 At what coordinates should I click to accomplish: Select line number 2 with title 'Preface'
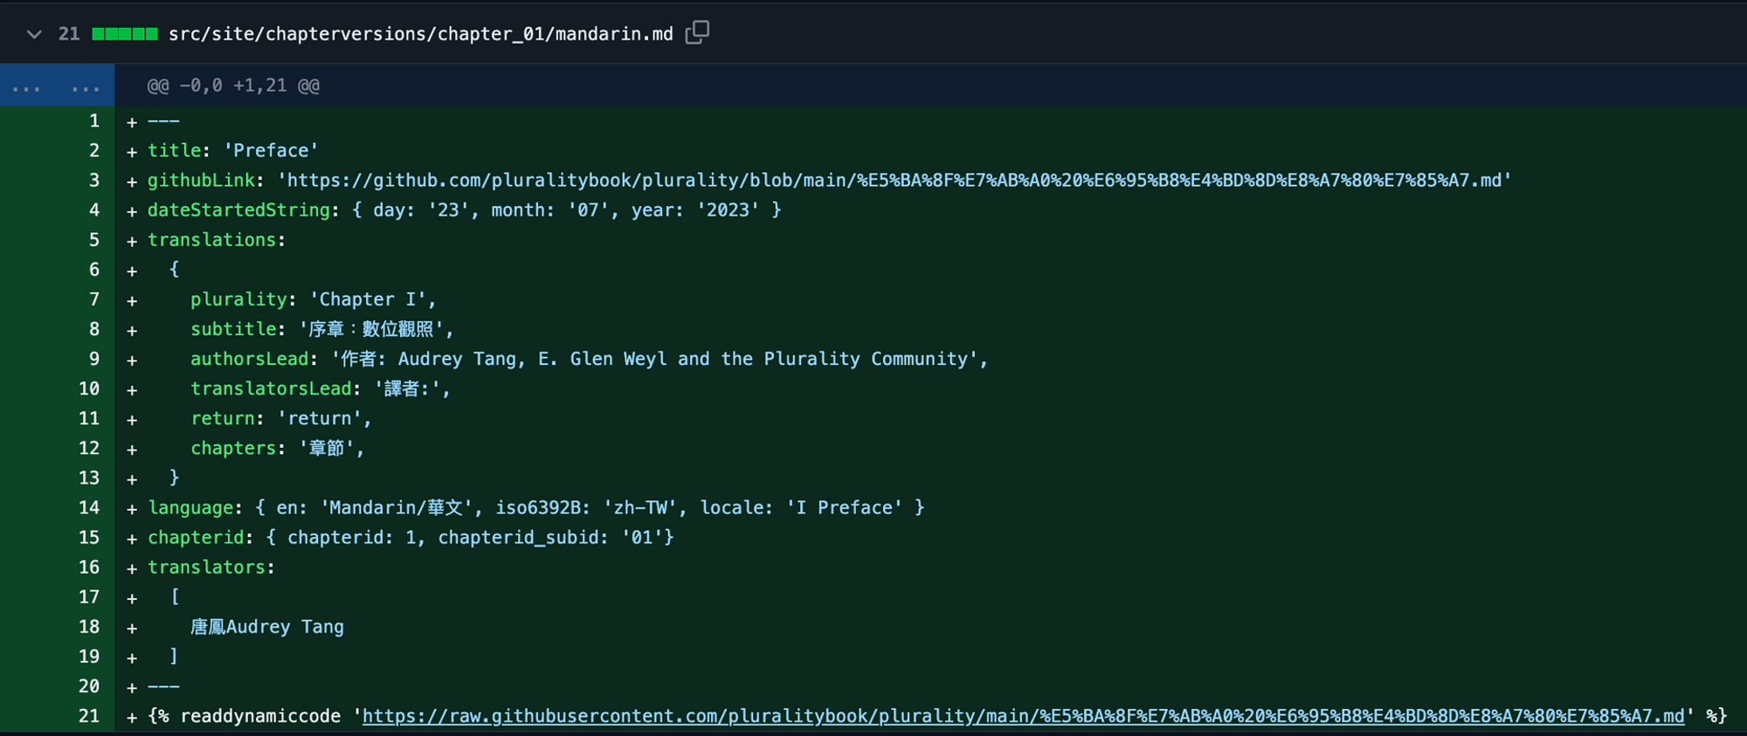[x=94, y=151]
